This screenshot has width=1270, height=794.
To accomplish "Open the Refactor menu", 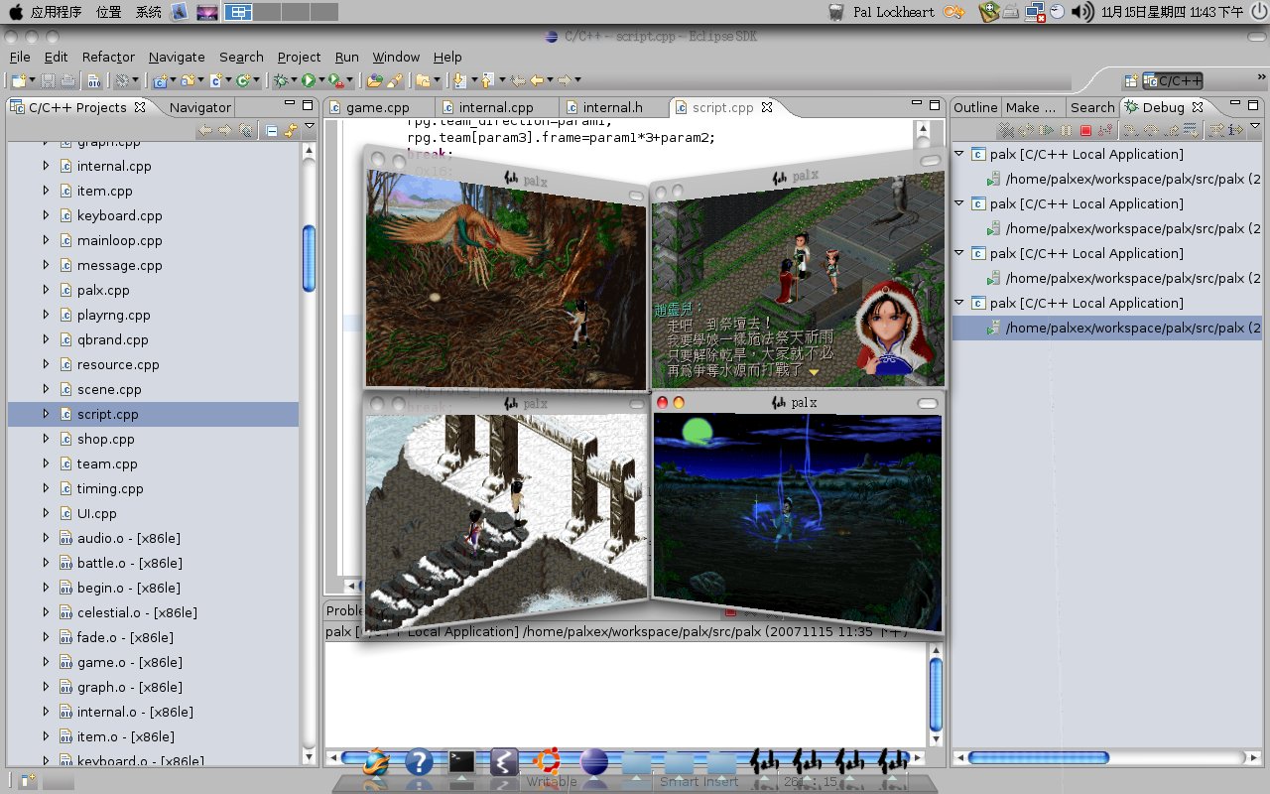I will 108,57.
